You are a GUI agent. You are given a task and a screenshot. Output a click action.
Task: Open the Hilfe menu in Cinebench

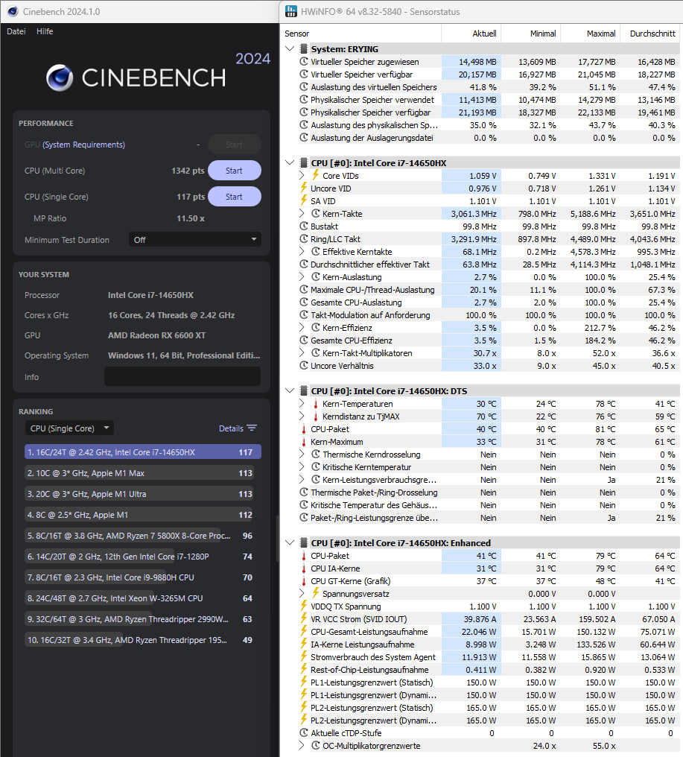(x=45, y=31)
